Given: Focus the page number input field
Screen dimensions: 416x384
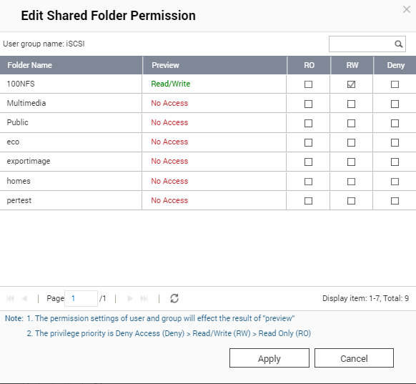Looking at the screenshot, I should [81, 299].
